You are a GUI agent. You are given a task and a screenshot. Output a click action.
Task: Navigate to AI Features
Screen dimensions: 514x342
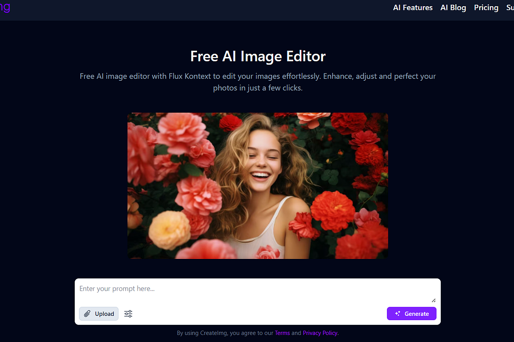click(413, 8)
